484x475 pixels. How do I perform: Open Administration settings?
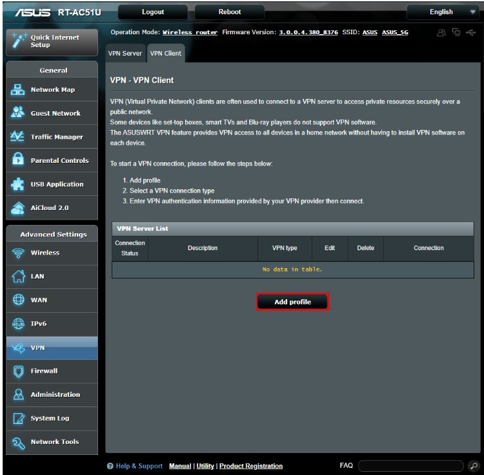[x=52, y=395]
